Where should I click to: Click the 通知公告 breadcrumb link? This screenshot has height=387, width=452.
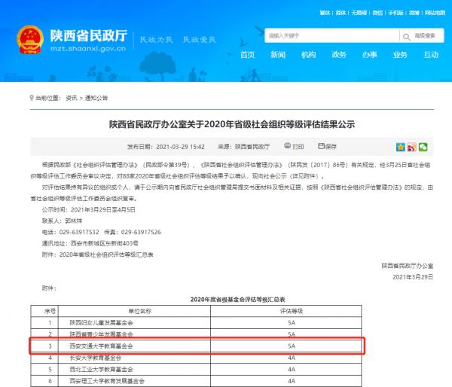pyautogui.click(x=96, y=97)
